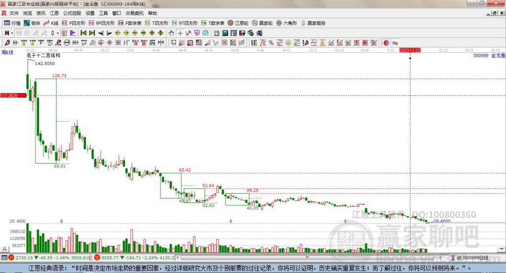This screenshot has height=273, width=506.
Task: Expand the 月 period dropdown arrow
Action: [12, 33]
